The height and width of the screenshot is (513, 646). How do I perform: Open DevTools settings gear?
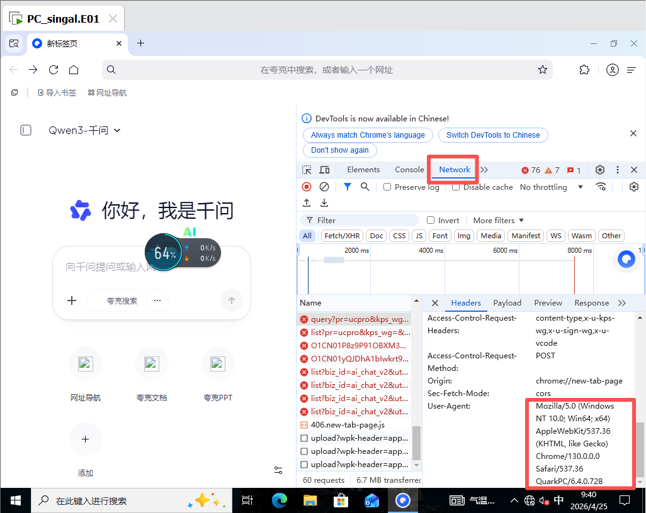click(x=600, y=170)
